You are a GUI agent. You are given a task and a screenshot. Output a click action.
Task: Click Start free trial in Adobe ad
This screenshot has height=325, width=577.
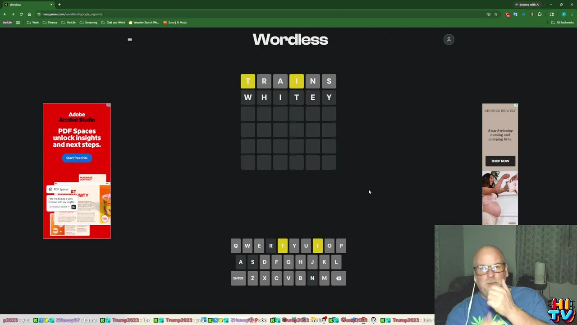(77, 158)
